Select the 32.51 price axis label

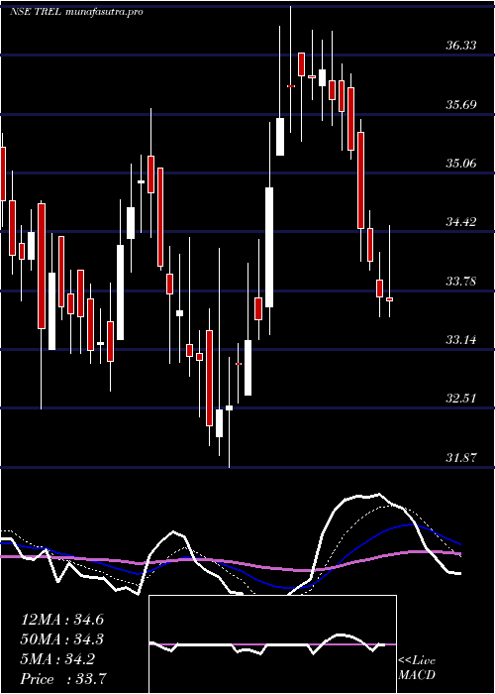tap(461, 399)
